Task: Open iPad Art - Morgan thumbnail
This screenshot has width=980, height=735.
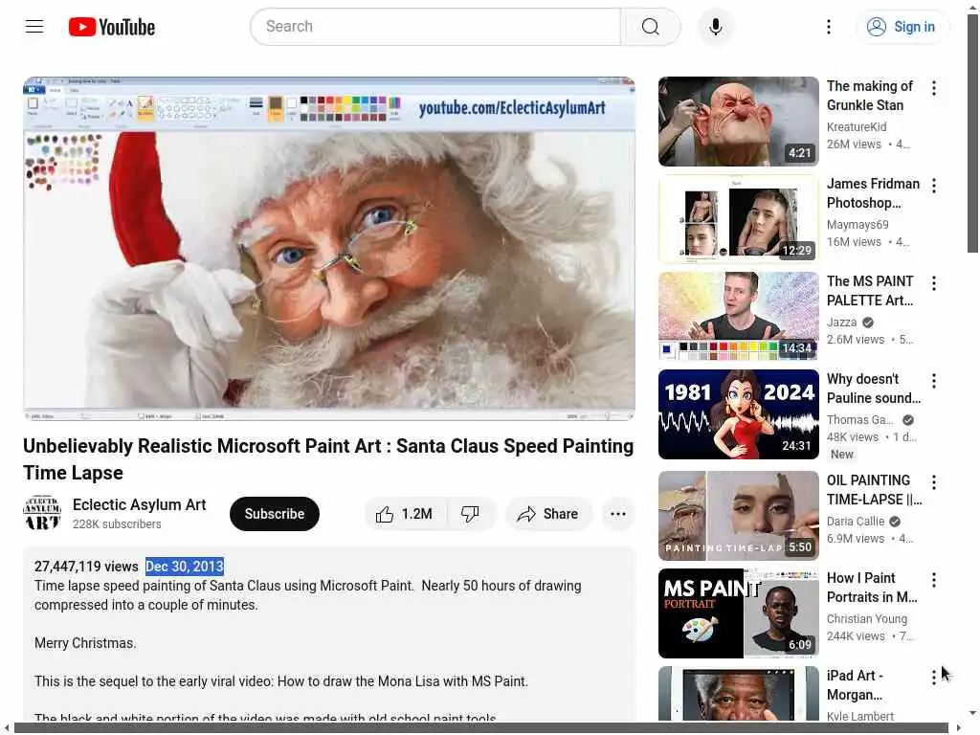Action: coord(738,694)
